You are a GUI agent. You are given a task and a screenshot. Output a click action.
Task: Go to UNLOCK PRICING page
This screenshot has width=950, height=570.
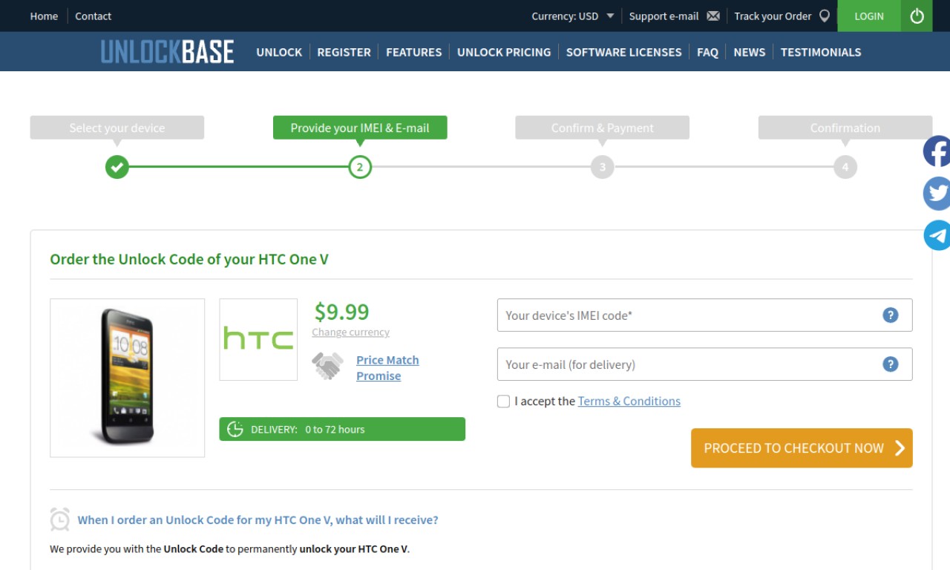(x=504, y=52)
